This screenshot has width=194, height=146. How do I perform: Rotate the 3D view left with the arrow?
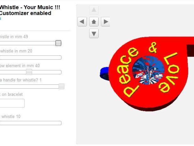click(x=82, y=22)
